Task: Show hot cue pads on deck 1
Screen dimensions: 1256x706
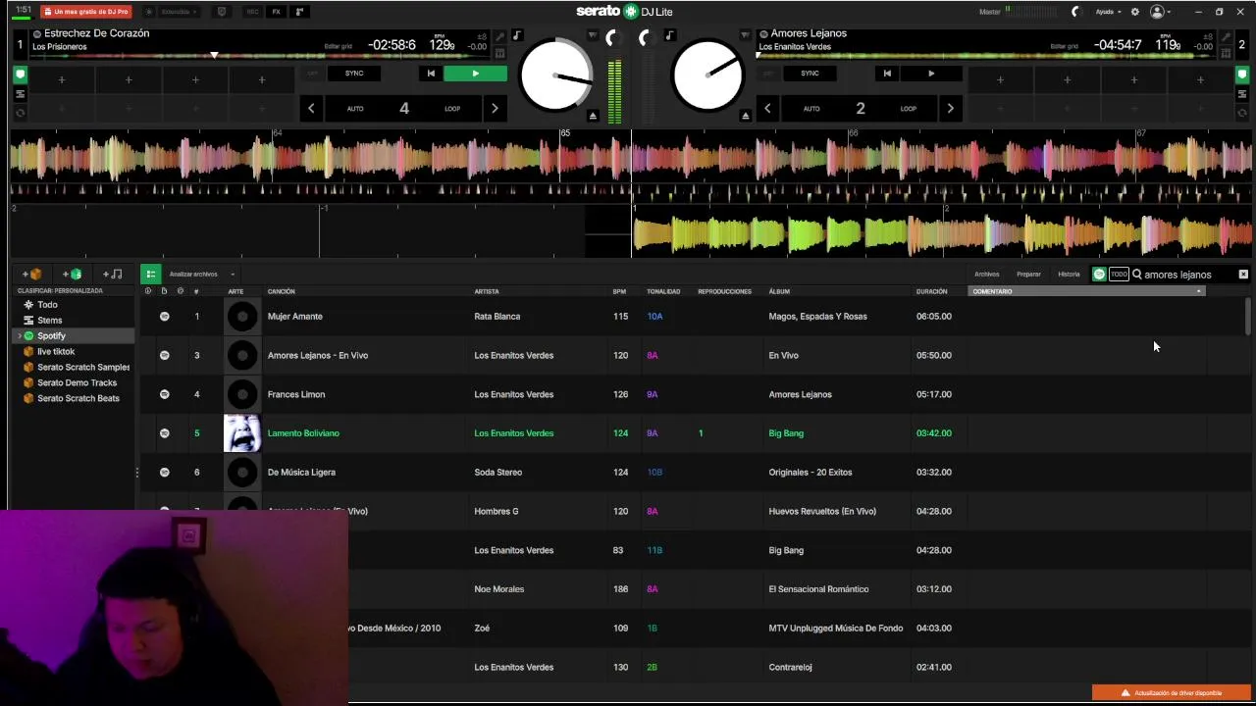Action: [20, 75]
